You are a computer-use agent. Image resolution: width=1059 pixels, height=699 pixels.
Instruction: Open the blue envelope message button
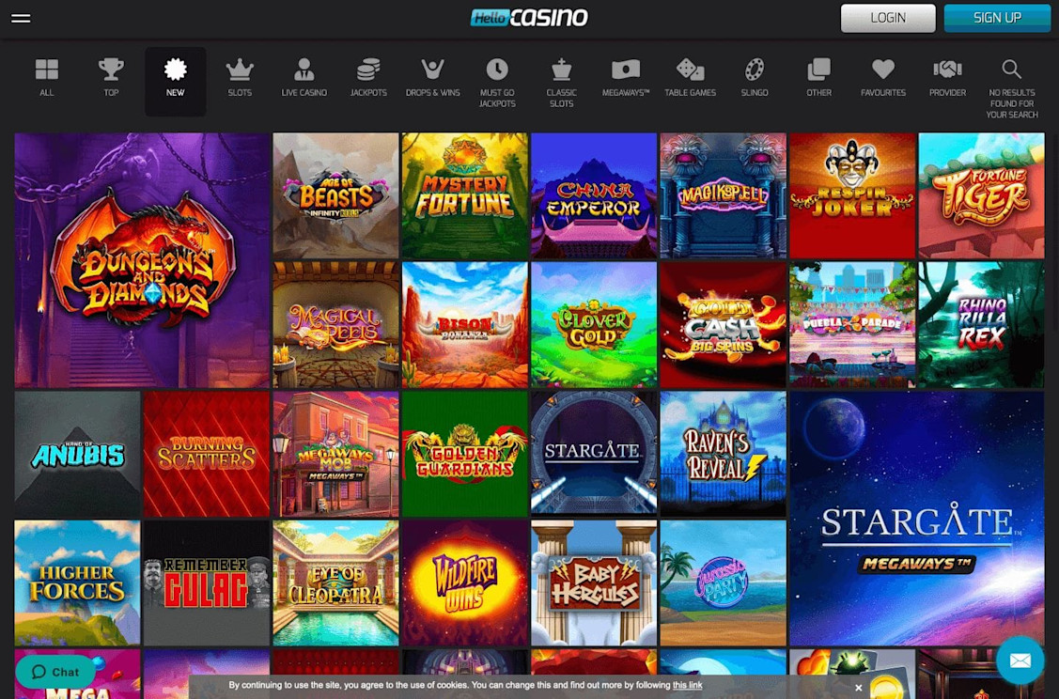pos(1020,660)
